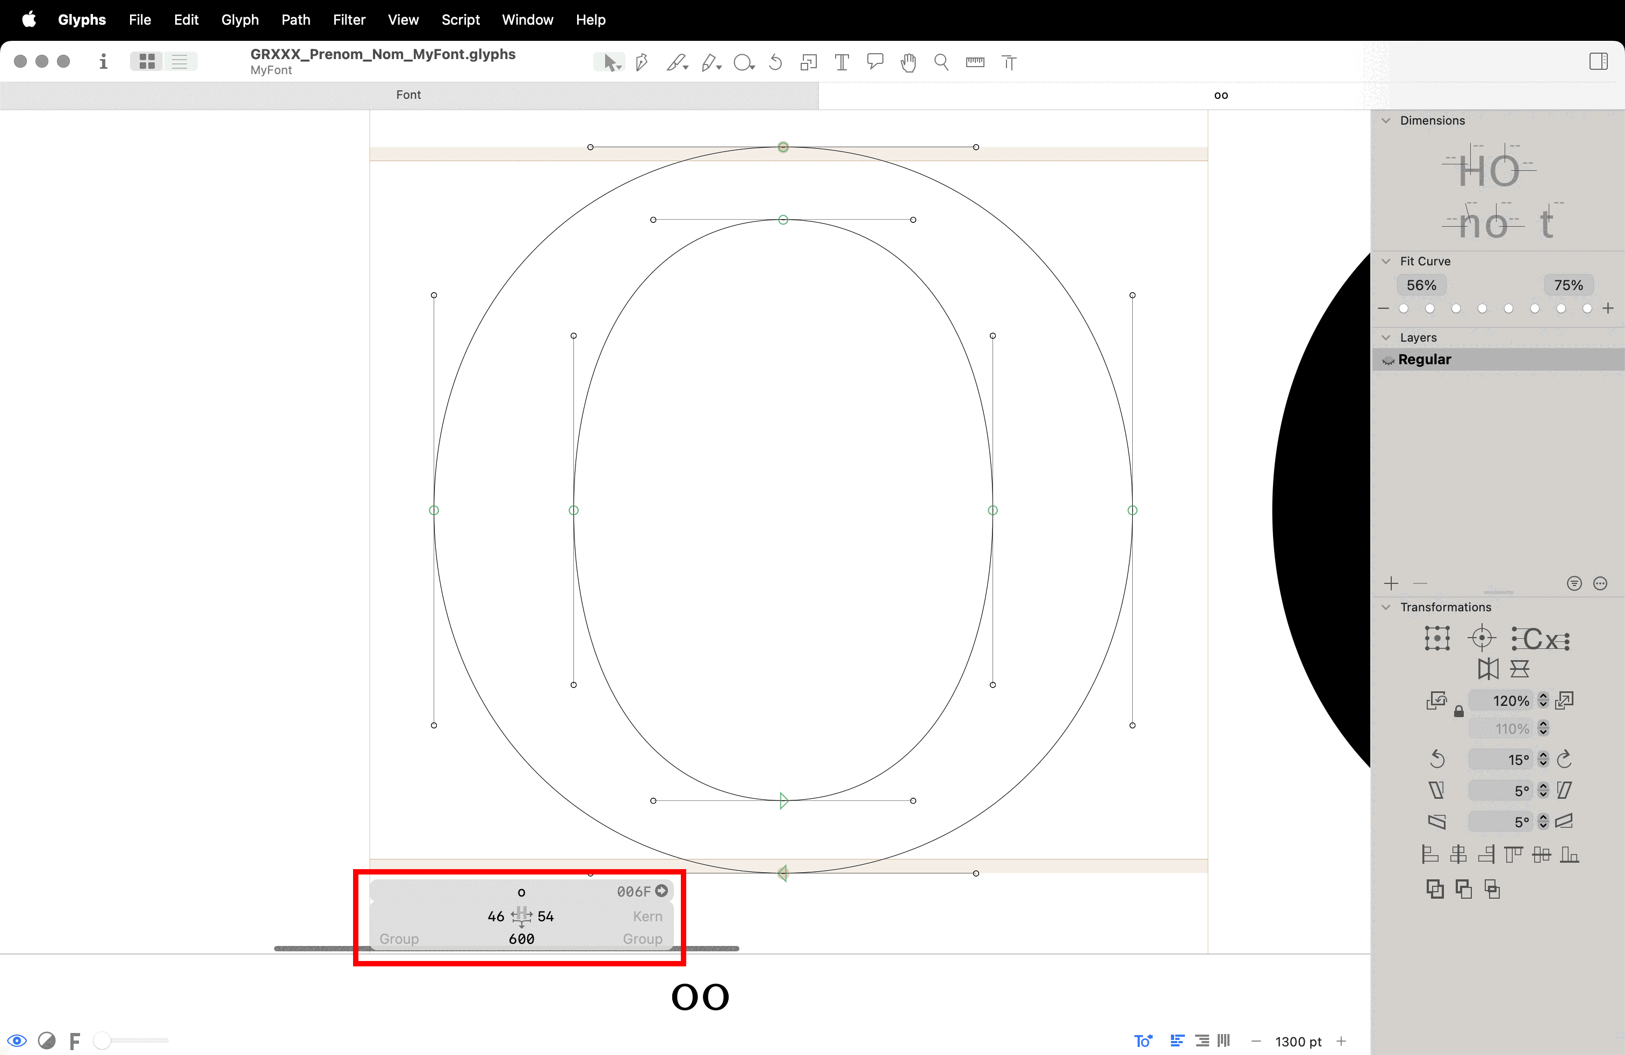Select the Text tool
Image resolution: width=1625 pixels, height=1055 pixels.
[842, 63]
